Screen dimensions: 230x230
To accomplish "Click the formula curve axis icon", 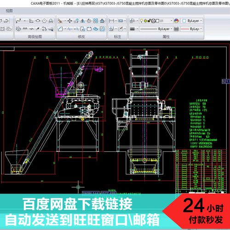I will tap(31, 21).
